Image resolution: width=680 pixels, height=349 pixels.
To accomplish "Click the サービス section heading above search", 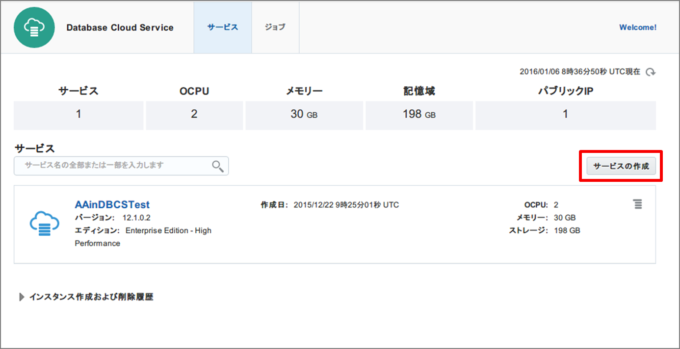I will click(35, 148).
